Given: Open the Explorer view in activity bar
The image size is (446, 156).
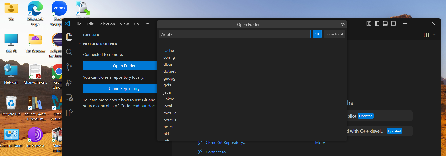Looking at the screenshot, I should pyautogui.click(x=69, y=37).
